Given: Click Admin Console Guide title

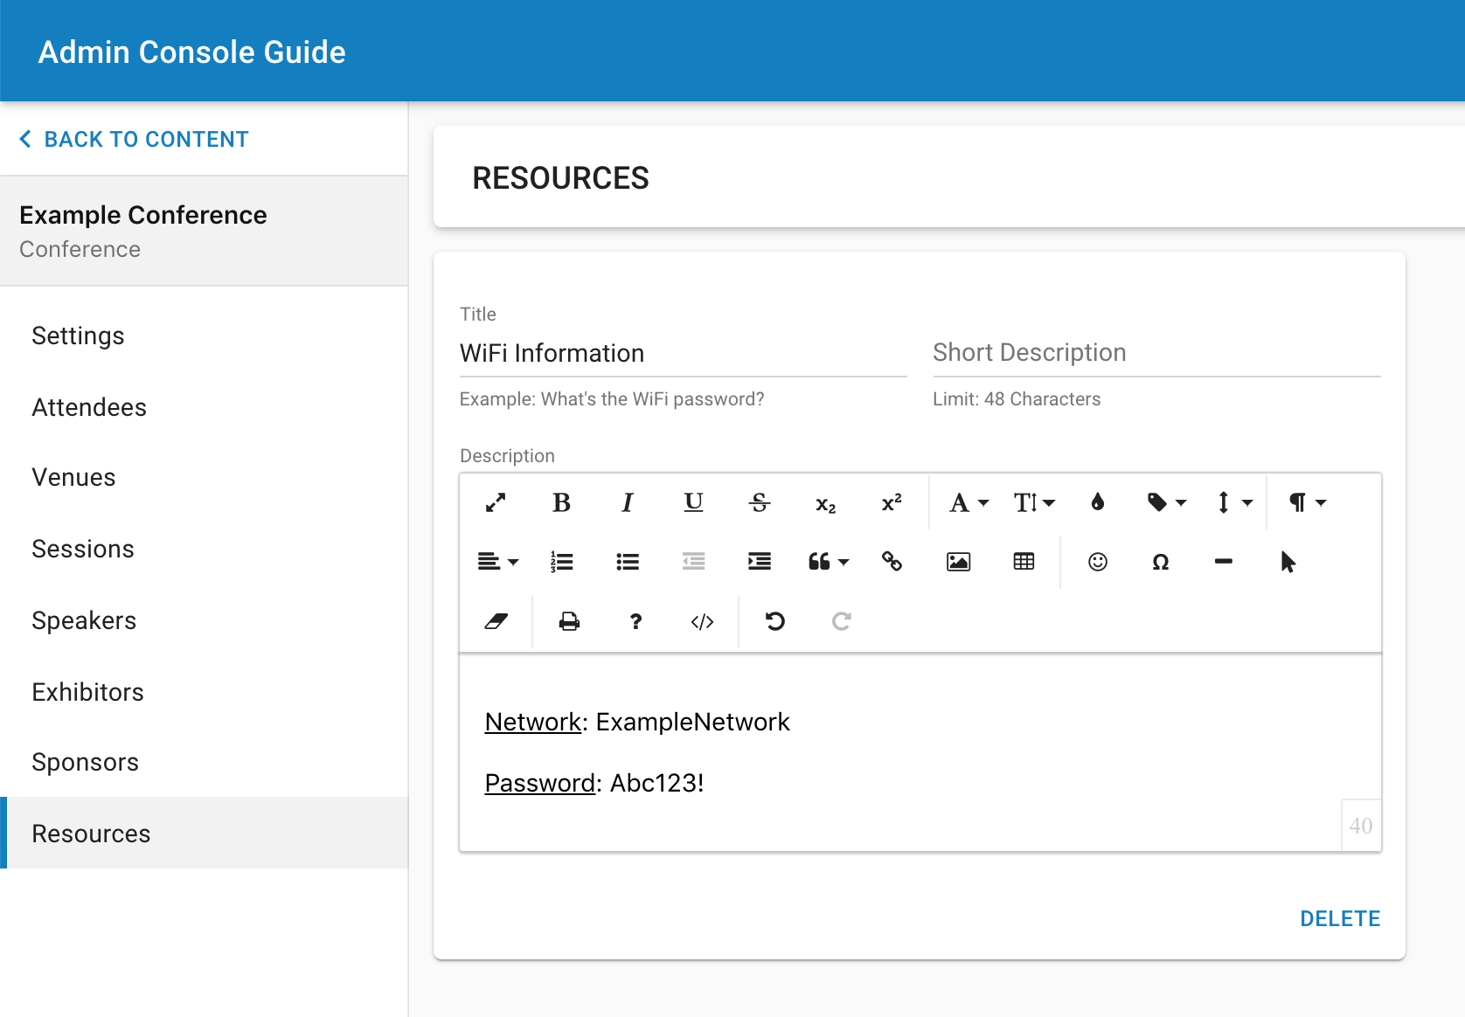Looking at the screenshot, I should coord(192,52).
